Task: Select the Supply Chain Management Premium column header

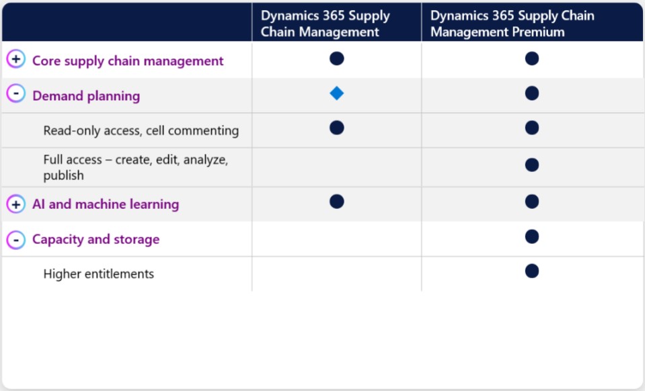Action: 512,24
